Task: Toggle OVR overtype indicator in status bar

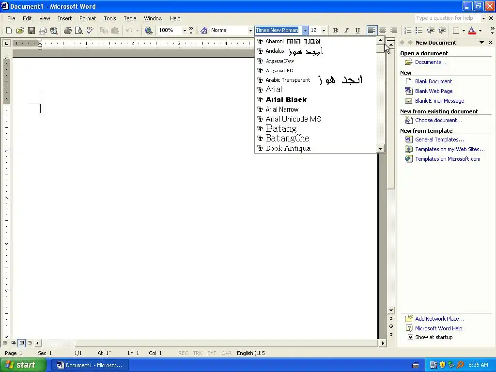Action: point(227,353)
